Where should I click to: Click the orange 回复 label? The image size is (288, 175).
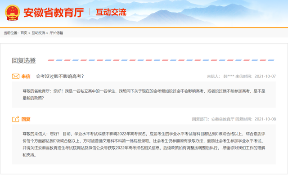coord(26,119)
